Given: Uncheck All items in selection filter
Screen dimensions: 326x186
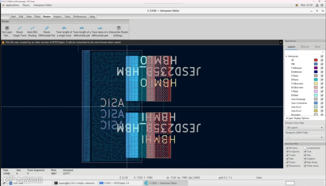Looking at the screenshot, I should click(x=287, y=148).
